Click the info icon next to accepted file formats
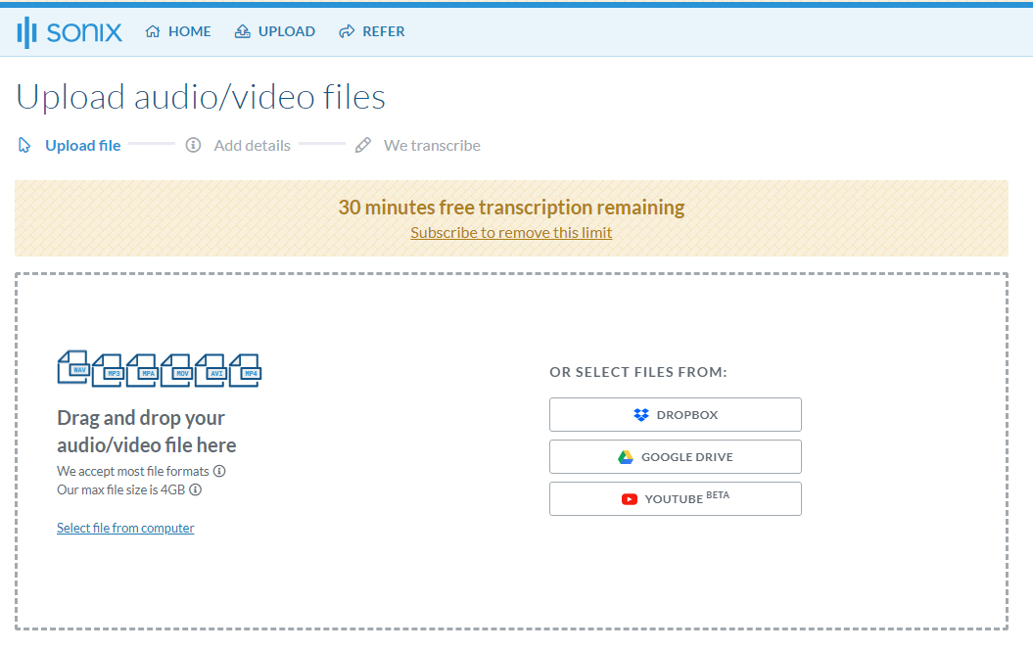This screenshot has height=651, width=1033. click(x=217, y=471)
